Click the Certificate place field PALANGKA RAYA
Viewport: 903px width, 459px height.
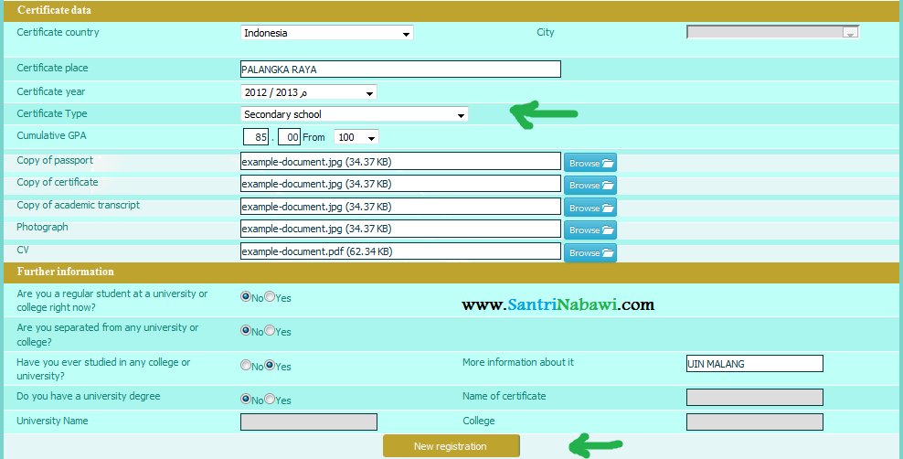(x=400, y=69)
